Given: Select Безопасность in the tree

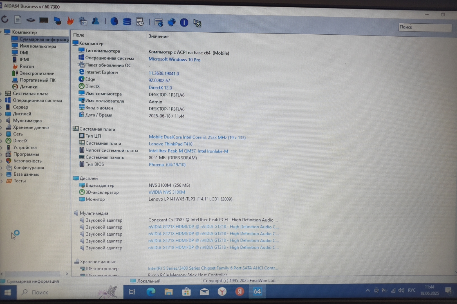Looking at the screenshot, I should tap(27, 161).
